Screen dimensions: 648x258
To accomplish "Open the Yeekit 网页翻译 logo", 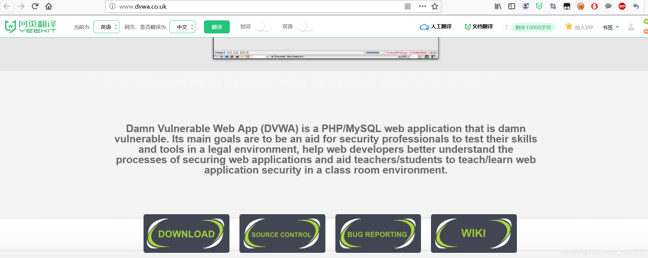I will [x=31, y=27].
